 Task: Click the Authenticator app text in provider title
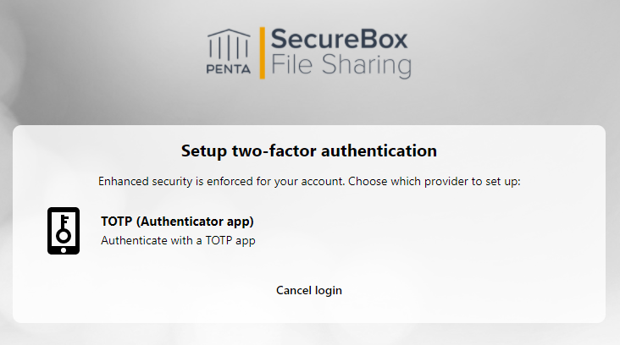pyautogui.click(x=195, y=222)
